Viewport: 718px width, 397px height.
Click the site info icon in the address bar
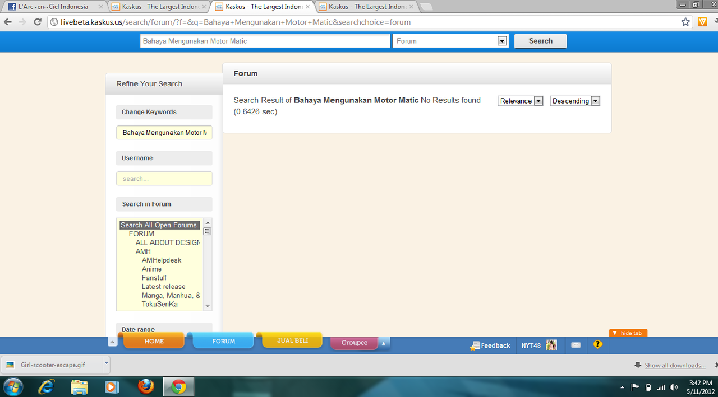[54, 22]
